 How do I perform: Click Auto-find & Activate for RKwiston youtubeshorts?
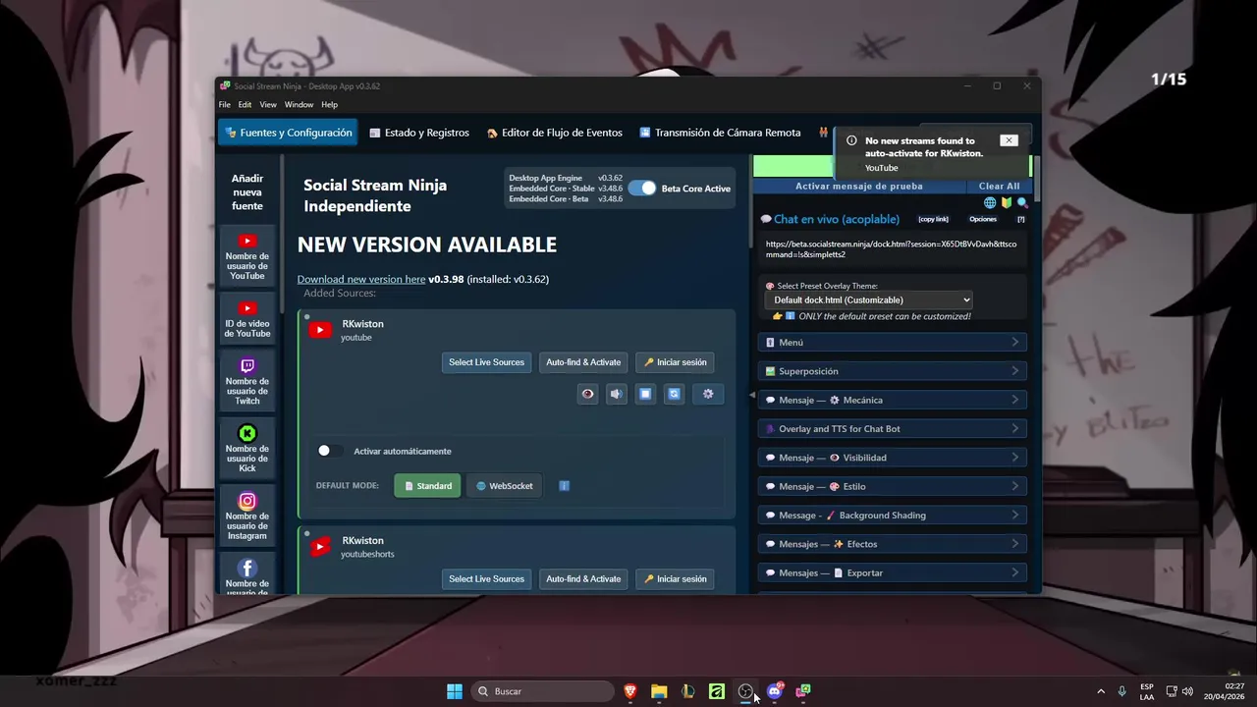(x=583, y=579)
